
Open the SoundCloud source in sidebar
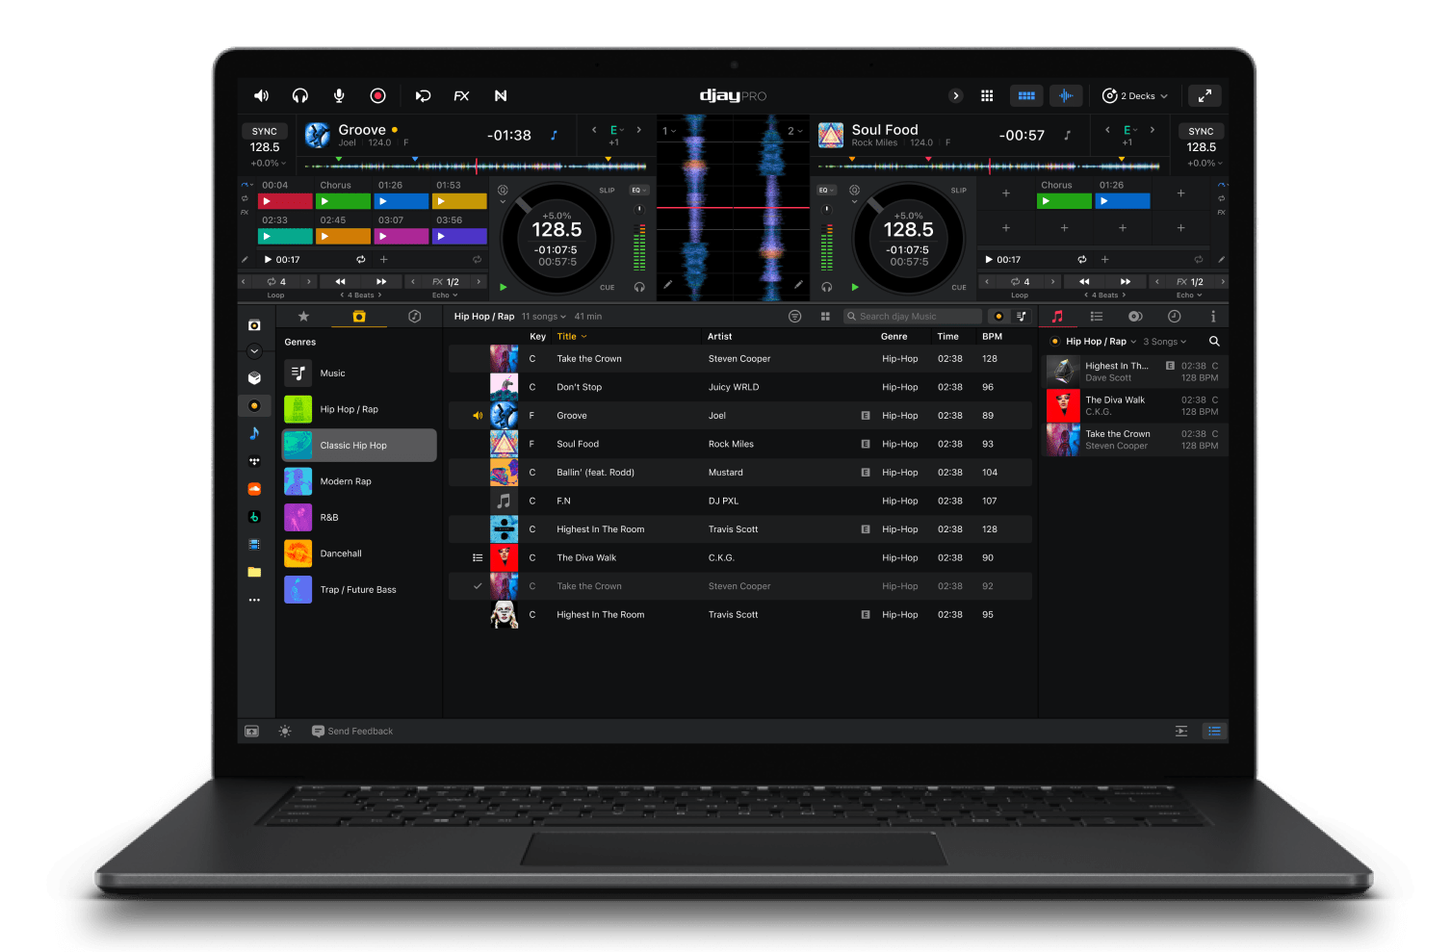click(x=254, y=489)
